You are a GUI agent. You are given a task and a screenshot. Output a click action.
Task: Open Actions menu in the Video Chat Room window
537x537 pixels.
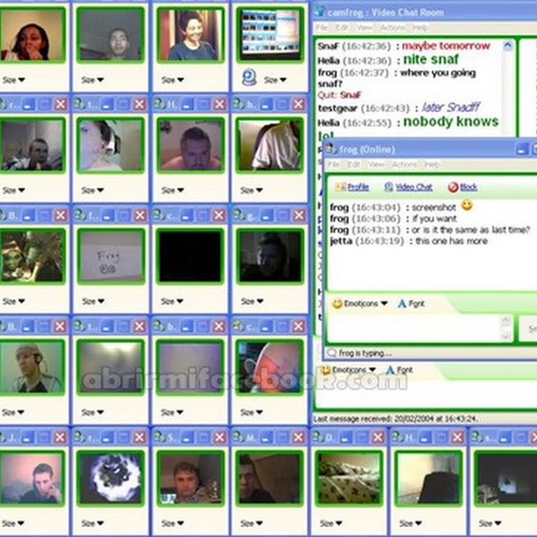coord(393,28)
